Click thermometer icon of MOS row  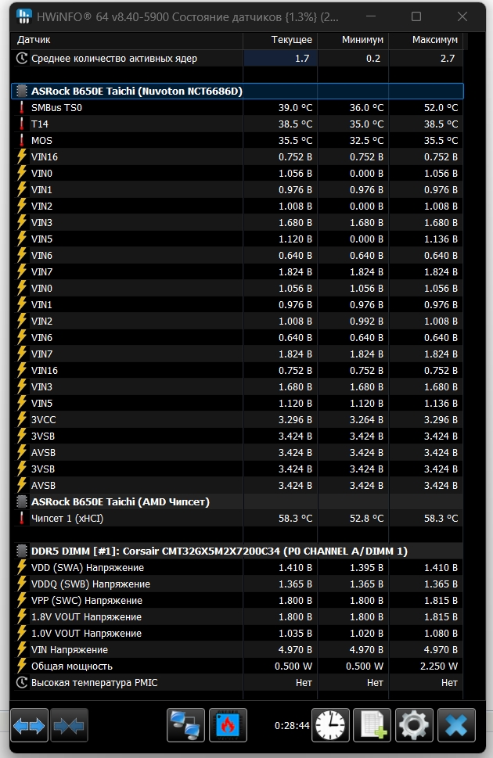[22, 140]
